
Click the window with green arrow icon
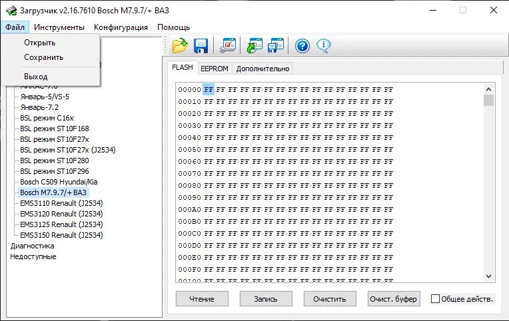click(254, 45)
